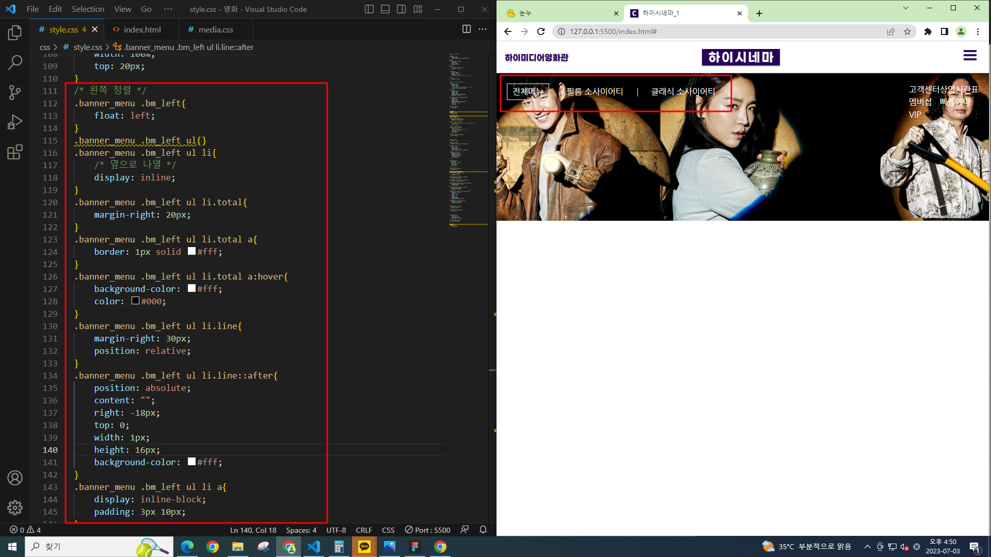Click the notifications bell in status bar

click(483, 530)
